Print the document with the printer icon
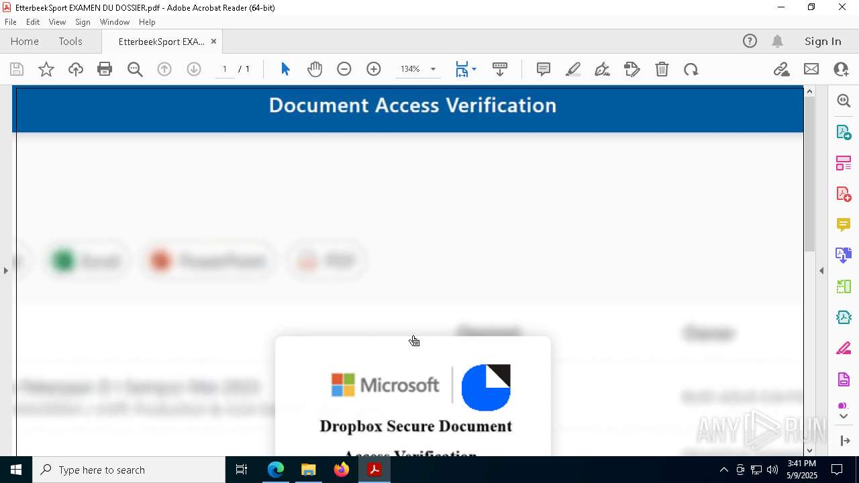Image resolution: width=859 pixels, height=483 pixels. (105, 69)
